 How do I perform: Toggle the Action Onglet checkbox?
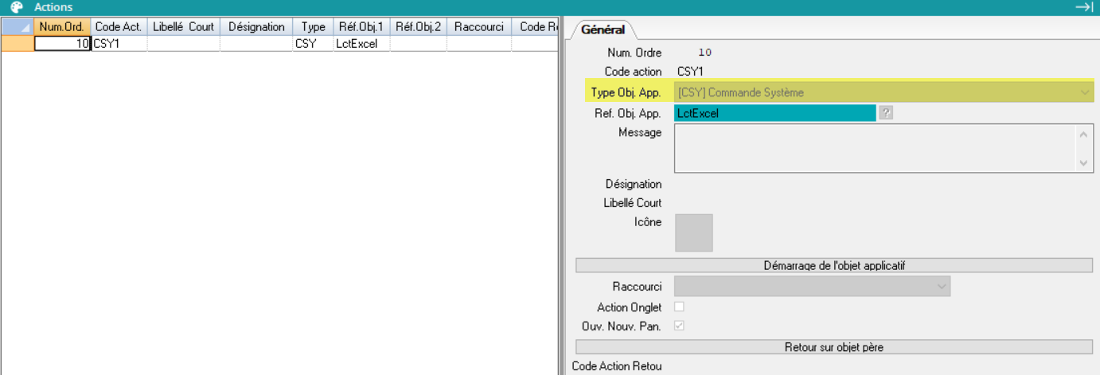679,307
